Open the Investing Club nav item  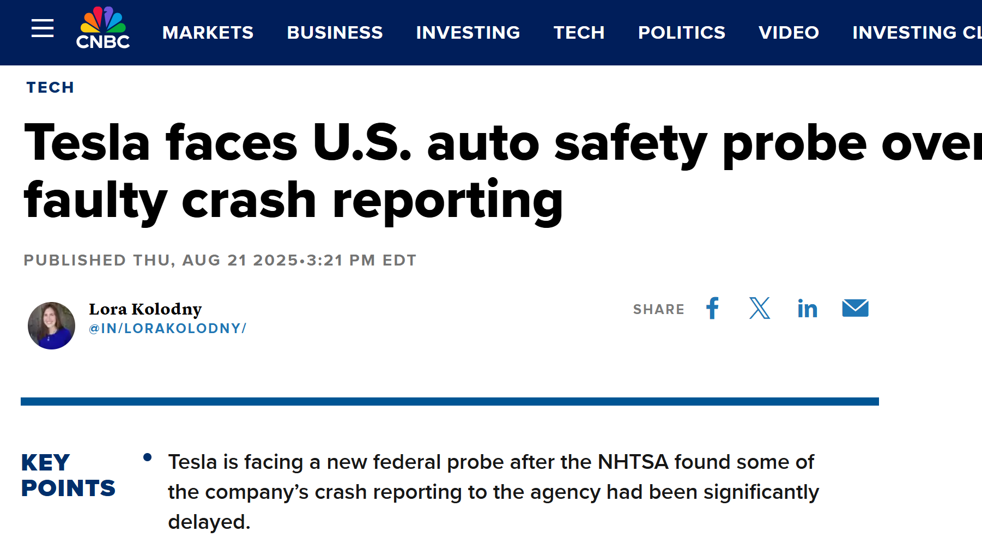[917, 33]
